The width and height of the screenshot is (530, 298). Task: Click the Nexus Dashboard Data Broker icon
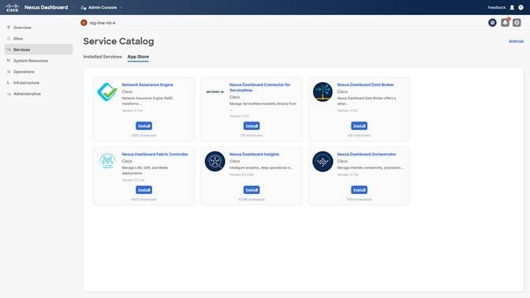323,91
